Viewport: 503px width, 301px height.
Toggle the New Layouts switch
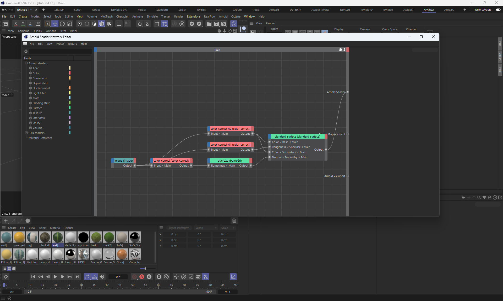pos(498,10)
